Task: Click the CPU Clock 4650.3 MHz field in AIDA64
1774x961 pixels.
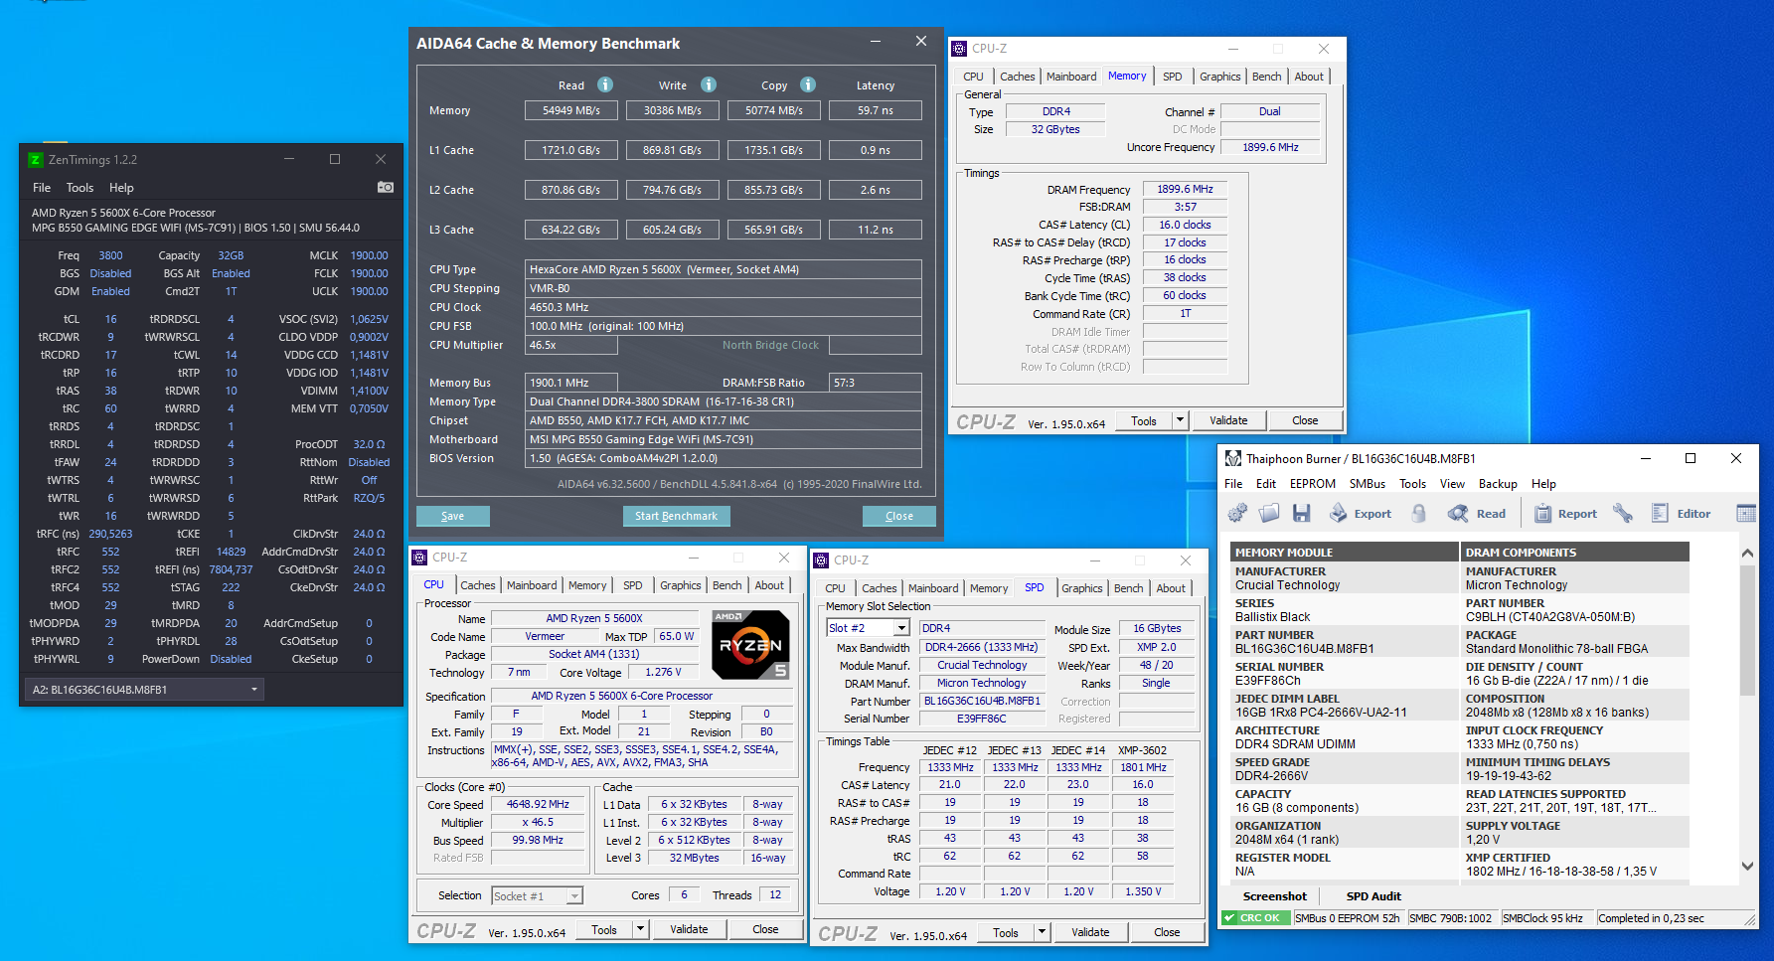Action: point(724,307)
